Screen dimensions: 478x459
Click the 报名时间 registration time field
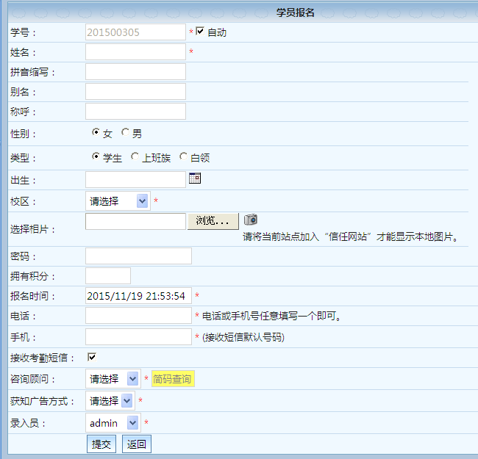138,296
